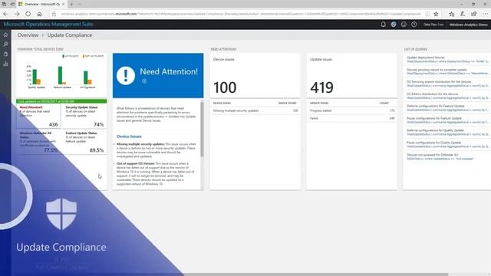Reload the page with the refresh icon
This screenshot has height=276, width=491.
[x=28, y=14]
